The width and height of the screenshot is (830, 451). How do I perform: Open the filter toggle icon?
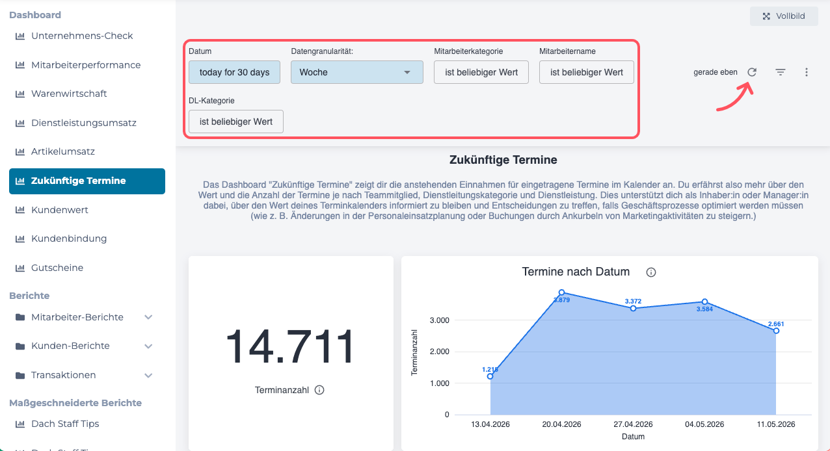click(781, 72)
